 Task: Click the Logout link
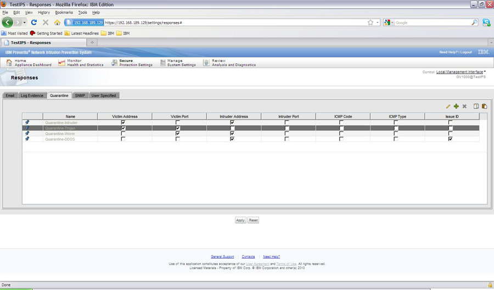(466, 52)
